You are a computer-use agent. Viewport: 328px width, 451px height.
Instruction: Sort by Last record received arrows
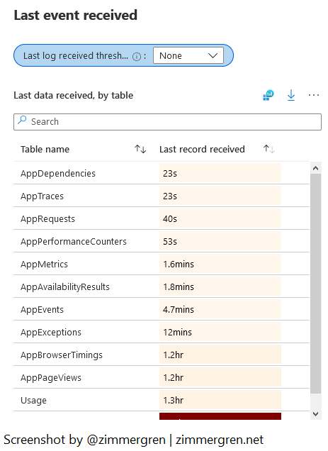click(x=269, y=150)
